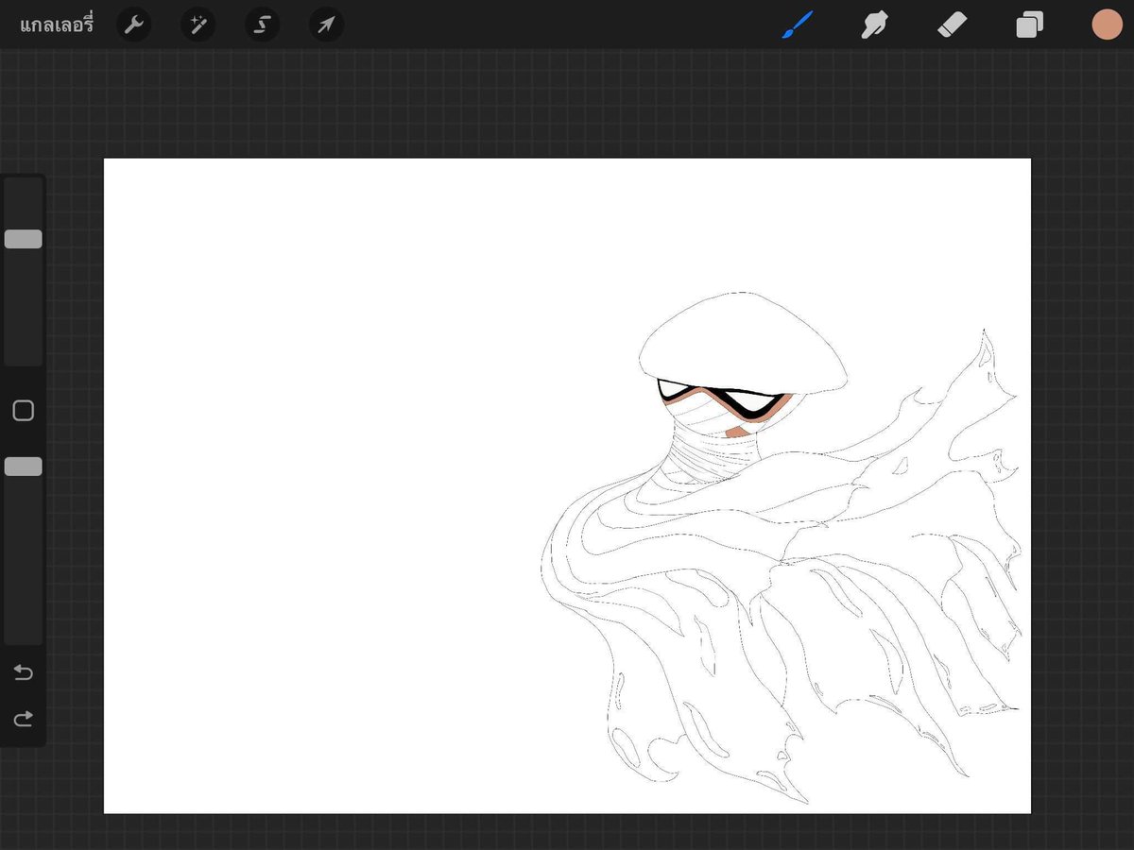Select the Brush tool

point(798,25)
